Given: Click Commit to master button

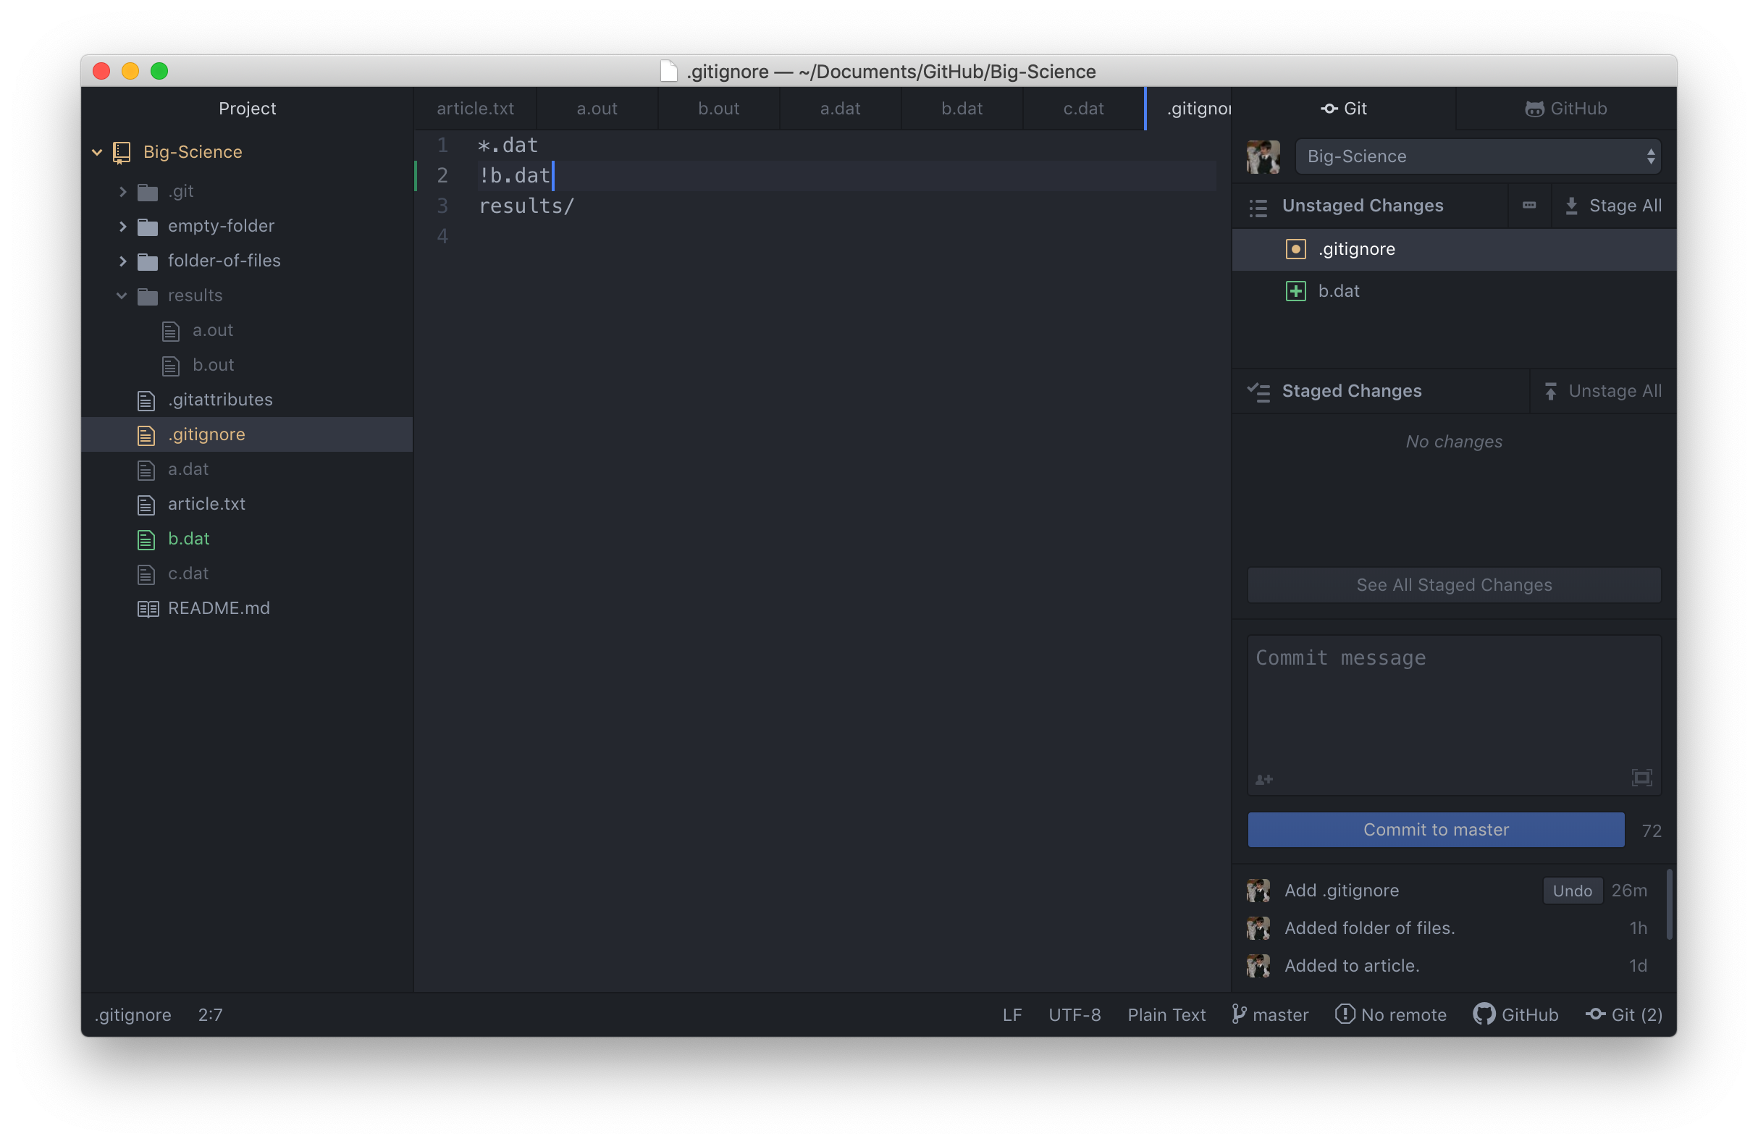Looking at the screenshot, I should pyautogui.click(x=1435, y=829).
